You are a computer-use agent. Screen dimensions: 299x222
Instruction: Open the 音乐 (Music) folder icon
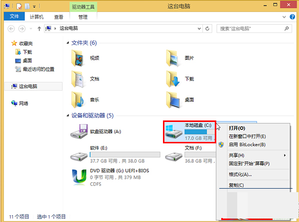80,99
